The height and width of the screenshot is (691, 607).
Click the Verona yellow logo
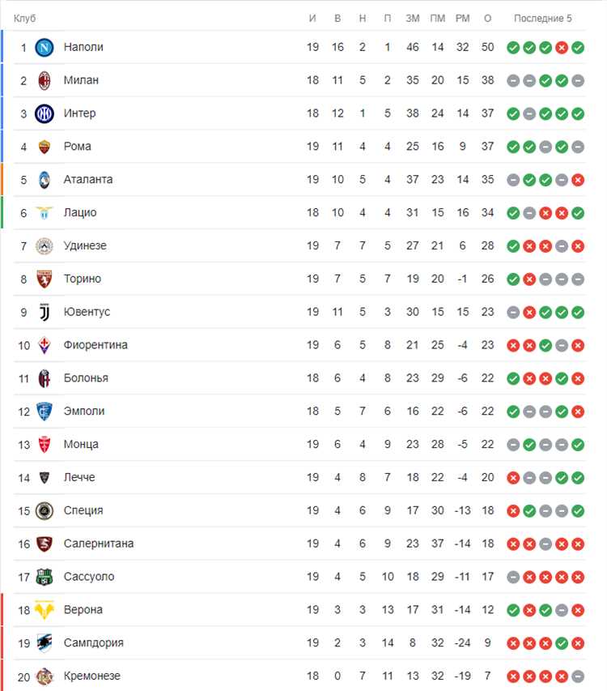(x=44, y=610)
